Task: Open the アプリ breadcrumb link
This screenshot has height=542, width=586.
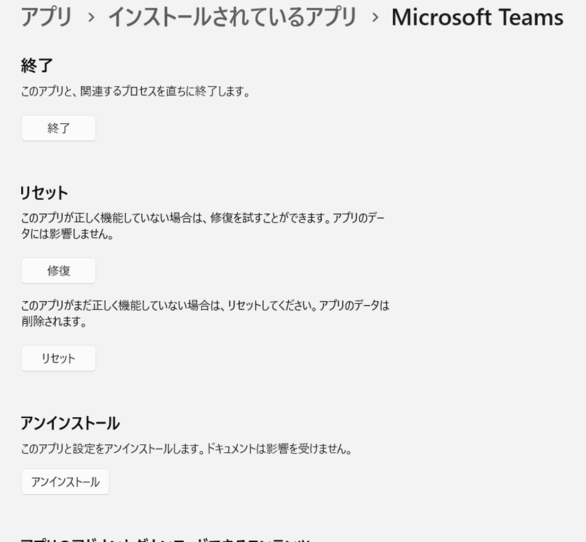Action: click(46, 17)
